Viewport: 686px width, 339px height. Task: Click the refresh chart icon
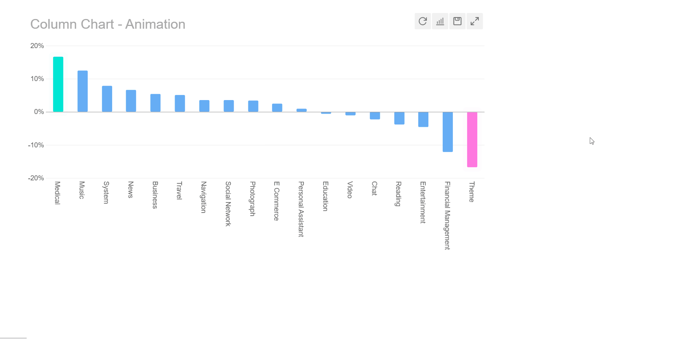click(423, 21)
